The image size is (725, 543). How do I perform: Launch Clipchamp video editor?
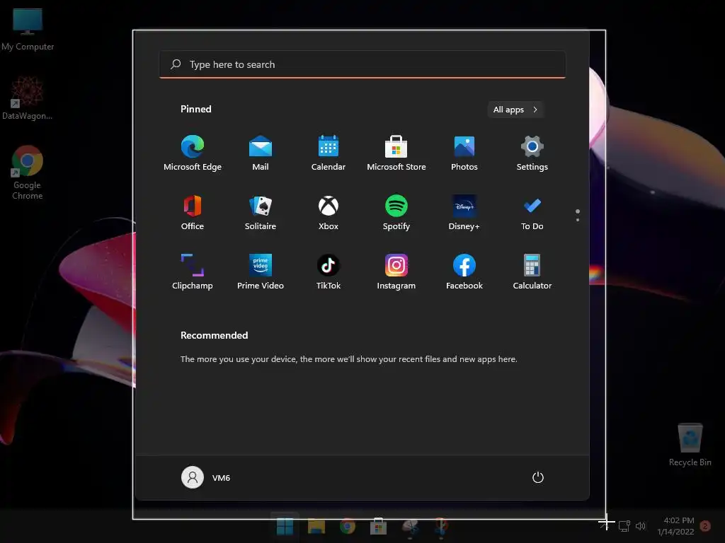(193, 272)
